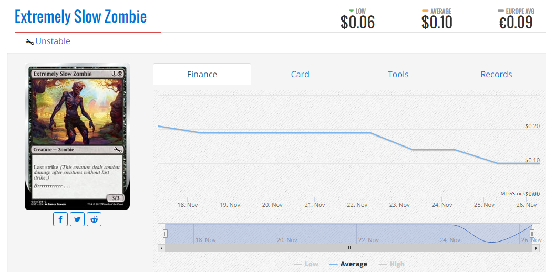Open the Tools tab
The height and width of the screenshot is (272, 546).
click(398, 74)
